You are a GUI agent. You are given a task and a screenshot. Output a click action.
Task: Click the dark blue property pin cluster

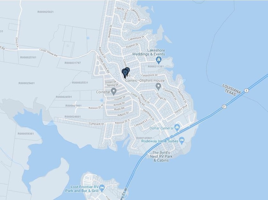126,73
